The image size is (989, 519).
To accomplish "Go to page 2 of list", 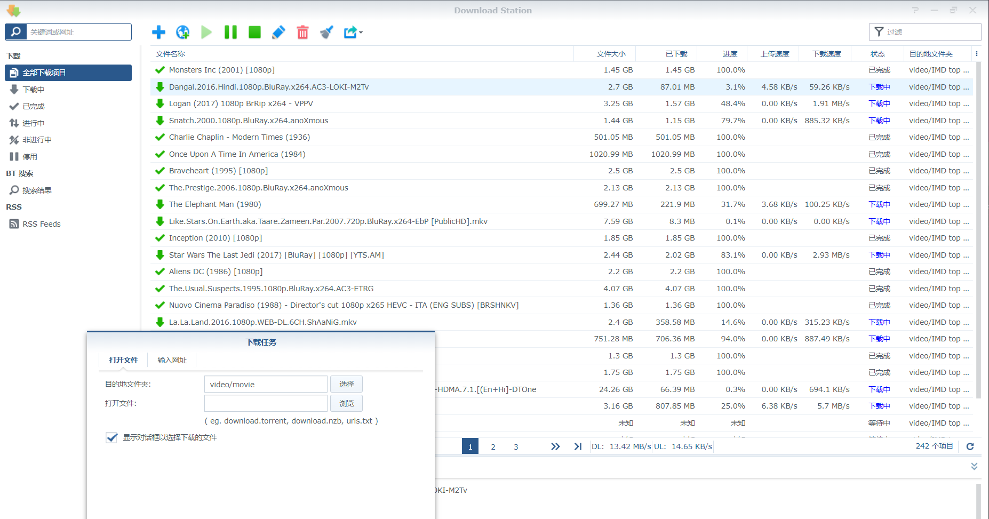I will click(x=493, y=446).
